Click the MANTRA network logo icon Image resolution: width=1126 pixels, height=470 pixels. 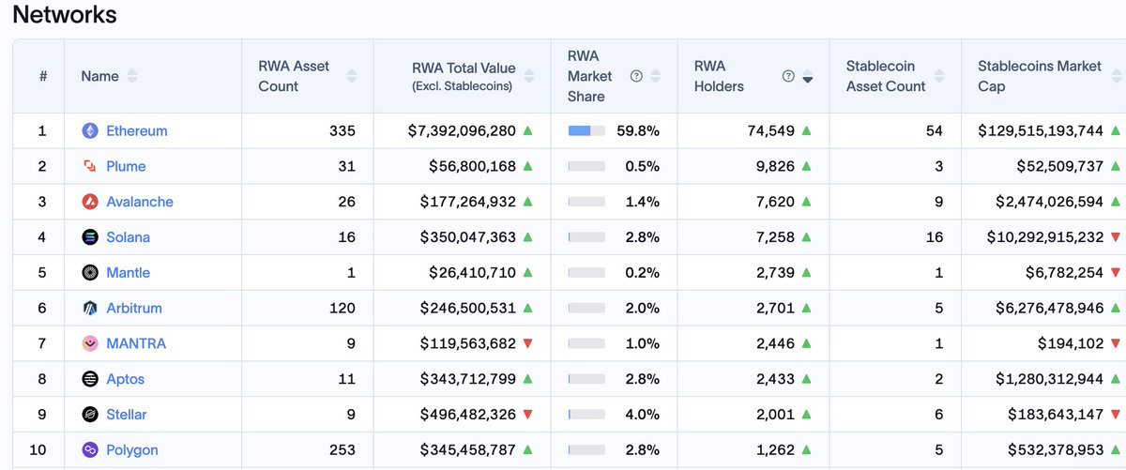coord(90,343)
